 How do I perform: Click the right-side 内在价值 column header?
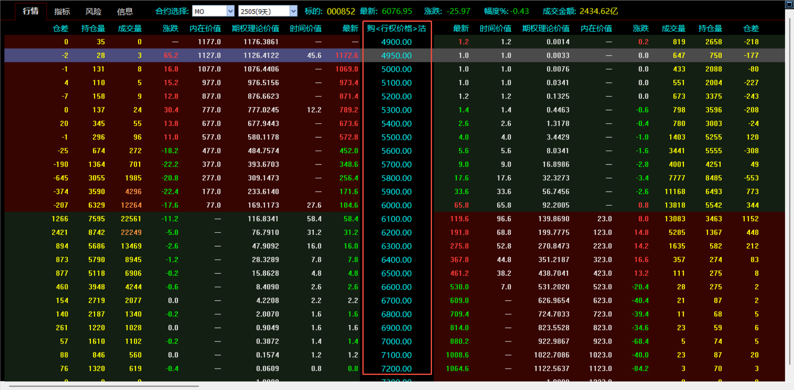596,28
